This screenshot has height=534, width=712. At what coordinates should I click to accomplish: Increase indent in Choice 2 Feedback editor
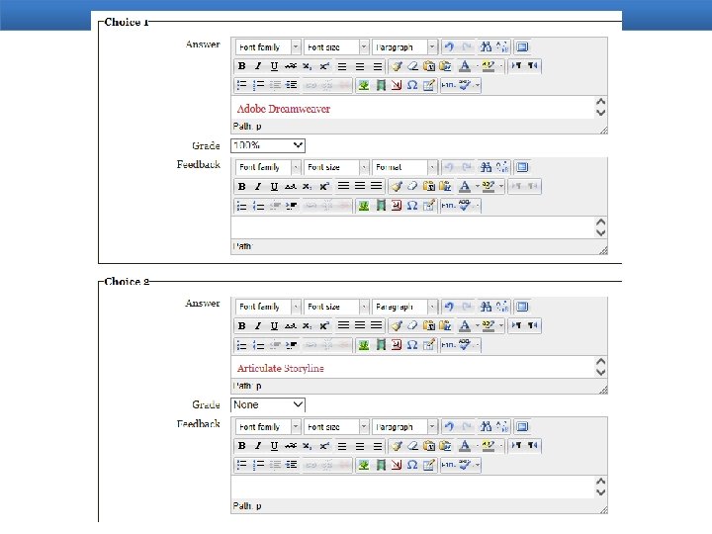pyautogui.click(x=291, y=465)
